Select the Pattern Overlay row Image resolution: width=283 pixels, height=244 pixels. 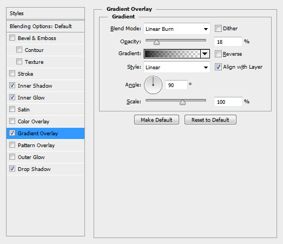pyautogui.click(x=45, y=146)
